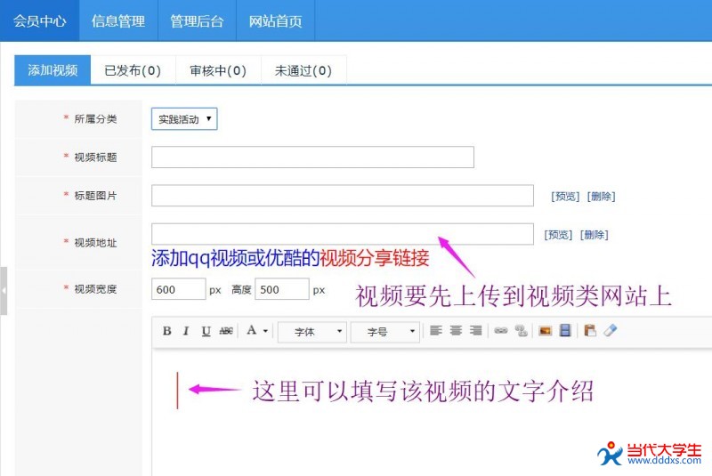Click the 视频标题 input field
Viewport: 712px width, 476px height.
tap(312, 157)
